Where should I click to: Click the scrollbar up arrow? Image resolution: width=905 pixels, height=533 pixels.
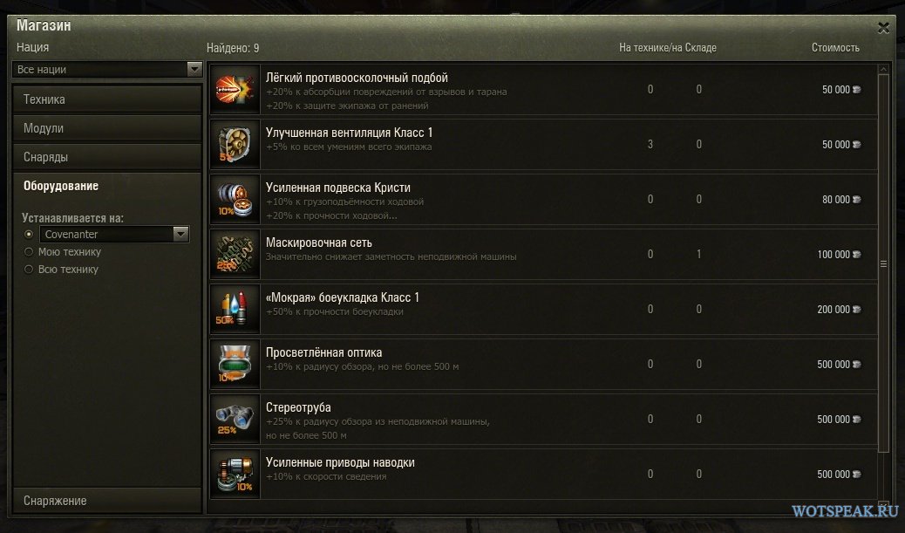point(884,69)
